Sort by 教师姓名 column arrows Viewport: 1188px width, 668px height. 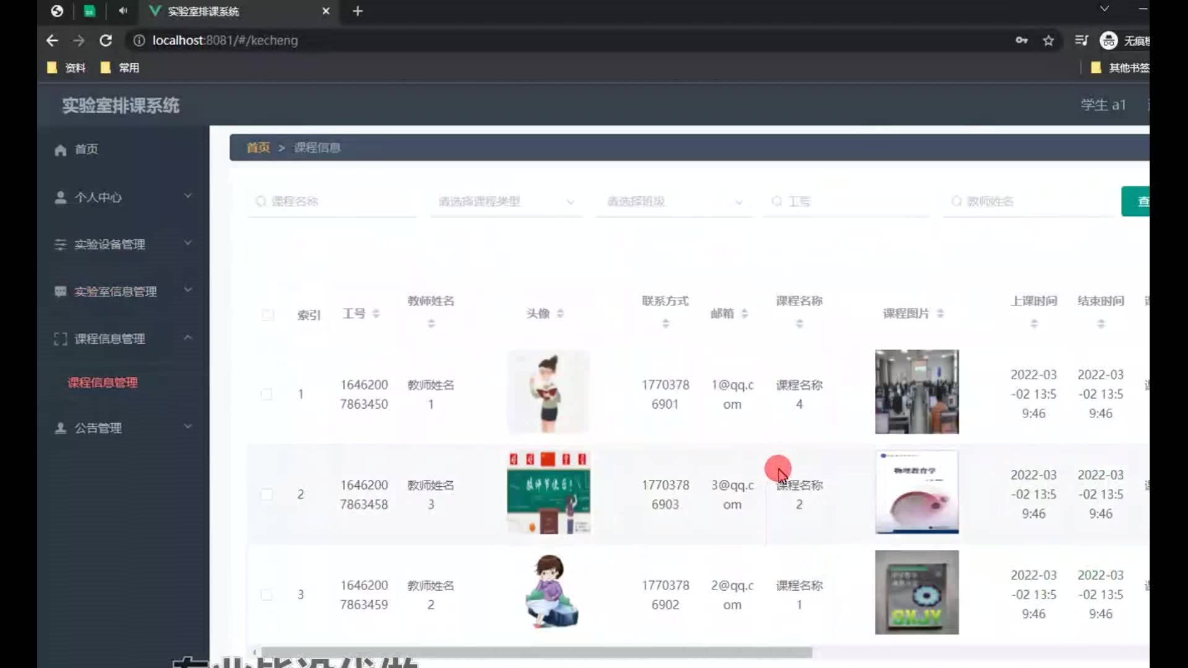pyautogui.click(x=431, y=323)
